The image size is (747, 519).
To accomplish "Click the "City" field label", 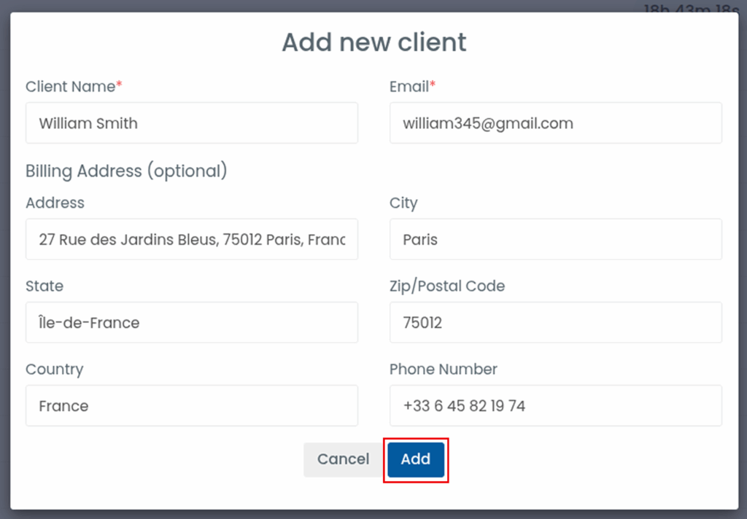I will [x=403, y=203].
